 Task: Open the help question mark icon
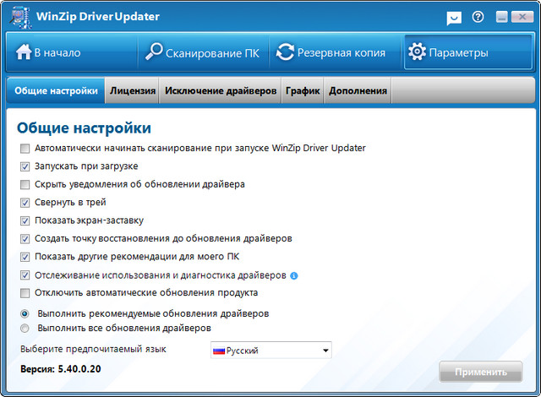pos(478,17)
